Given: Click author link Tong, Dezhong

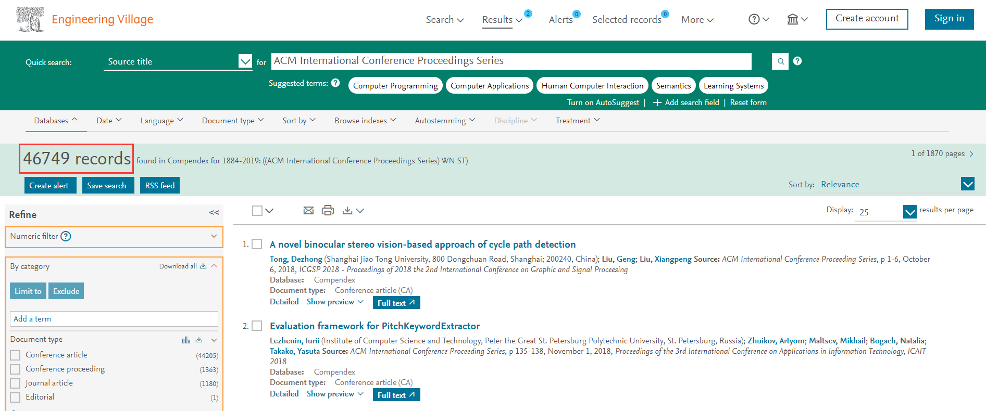Looking at the screenshot, I should pos(296,259).
